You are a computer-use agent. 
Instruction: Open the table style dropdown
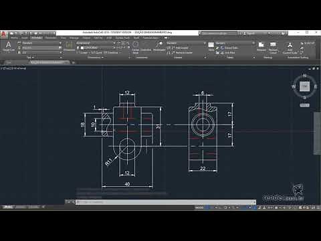235,43
